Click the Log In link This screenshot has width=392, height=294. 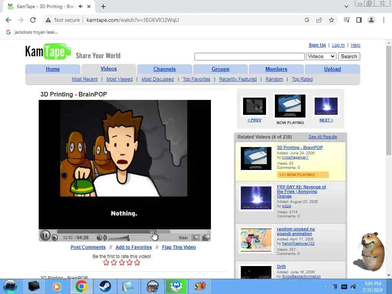[x=338, y=45]
